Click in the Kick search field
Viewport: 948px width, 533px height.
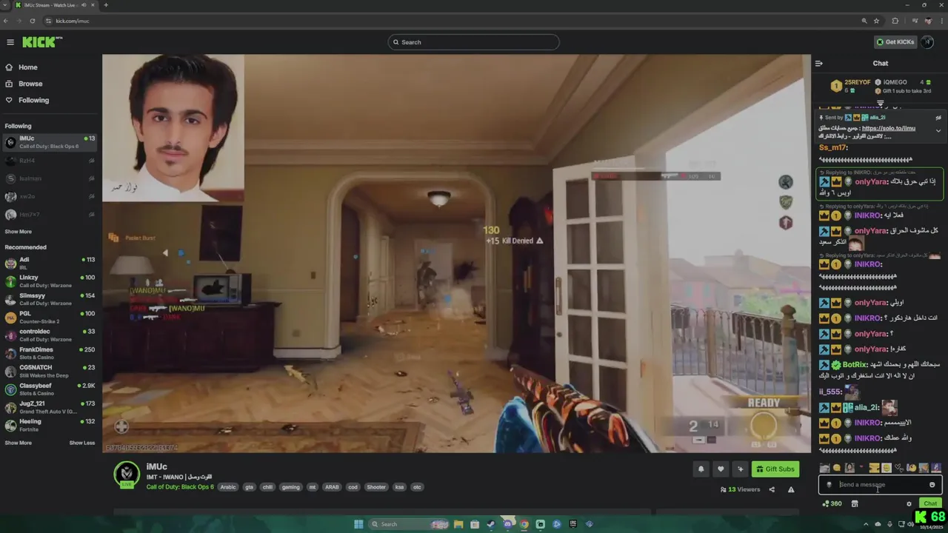click(x=473, y=42)
